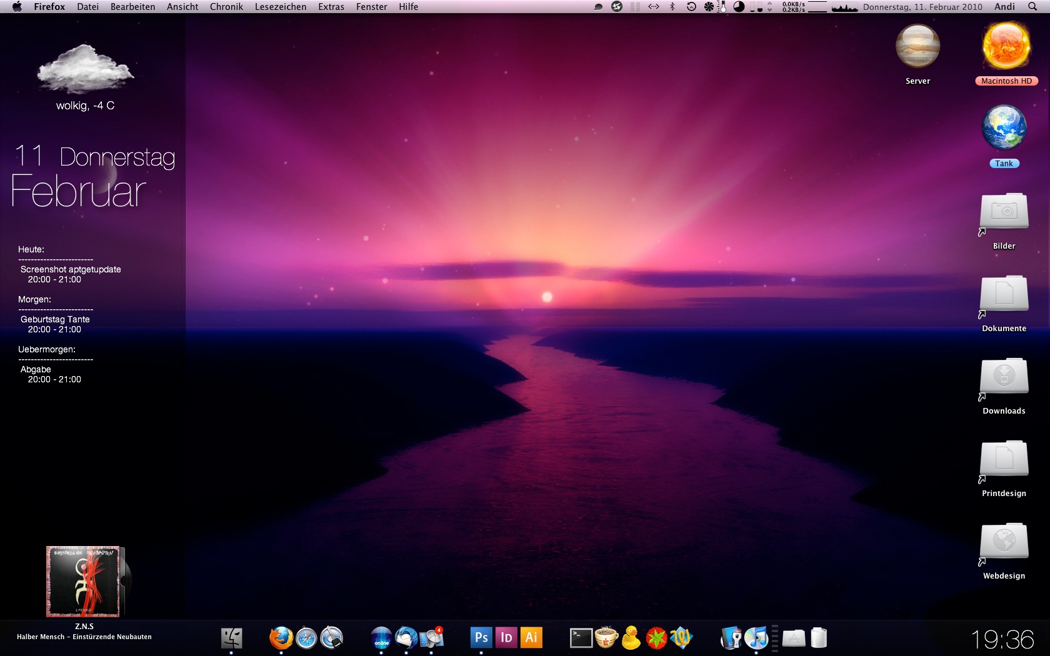This screenshot has height=656, width=1050.
Task: Click the Adobe Illustrator dock icon
Action: click(x=531, y=638)
